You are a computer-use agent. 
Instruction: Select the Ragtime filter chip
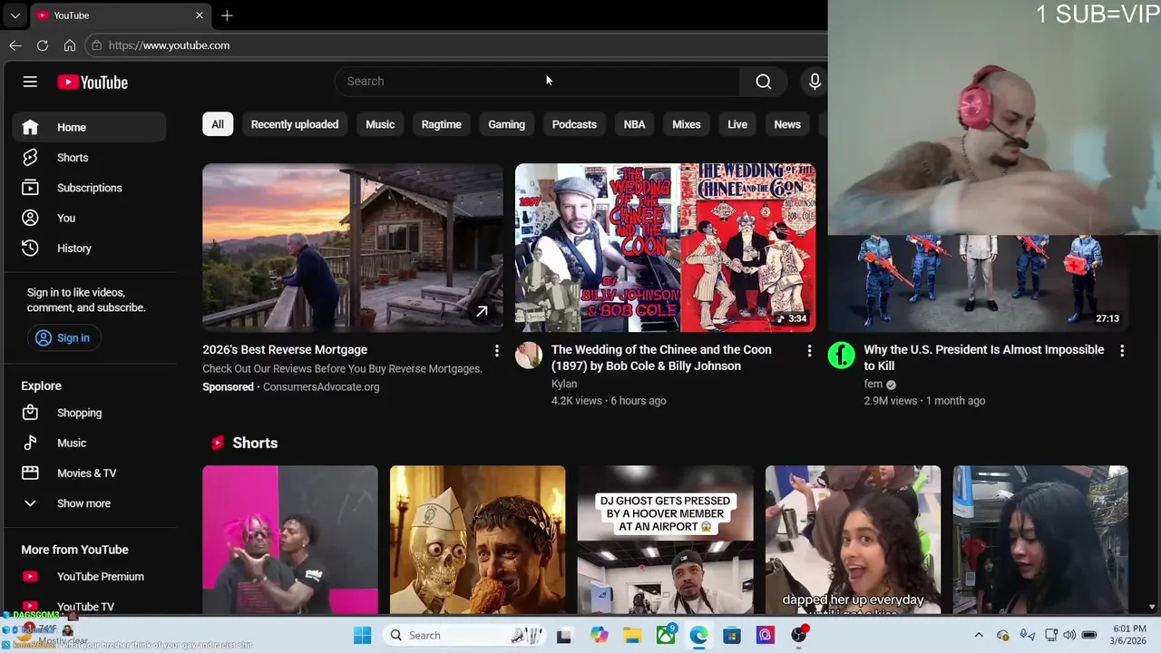[x=442, y=124]
